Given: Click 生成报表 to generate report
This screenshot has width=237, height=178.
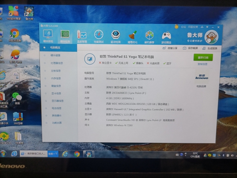Looking at the screenshot, I should [210, 48].
